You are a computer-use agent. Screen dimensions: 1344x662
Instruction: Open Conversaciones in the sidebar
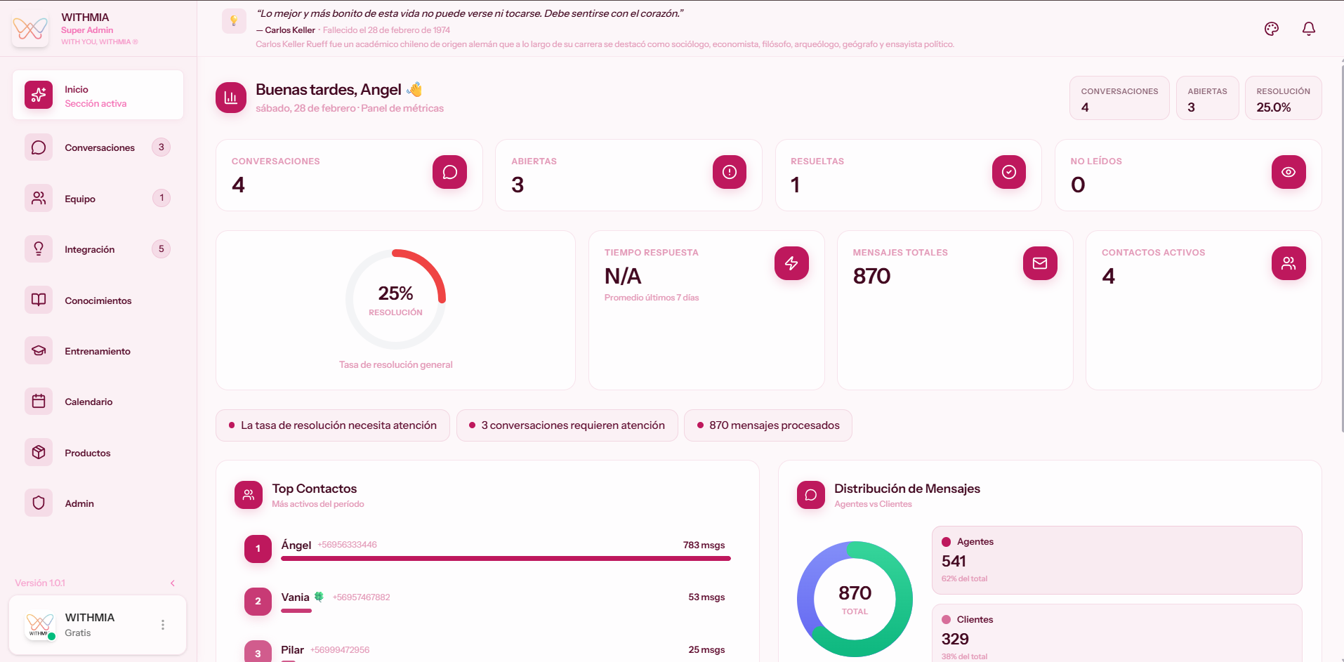[x=99, y=147]
